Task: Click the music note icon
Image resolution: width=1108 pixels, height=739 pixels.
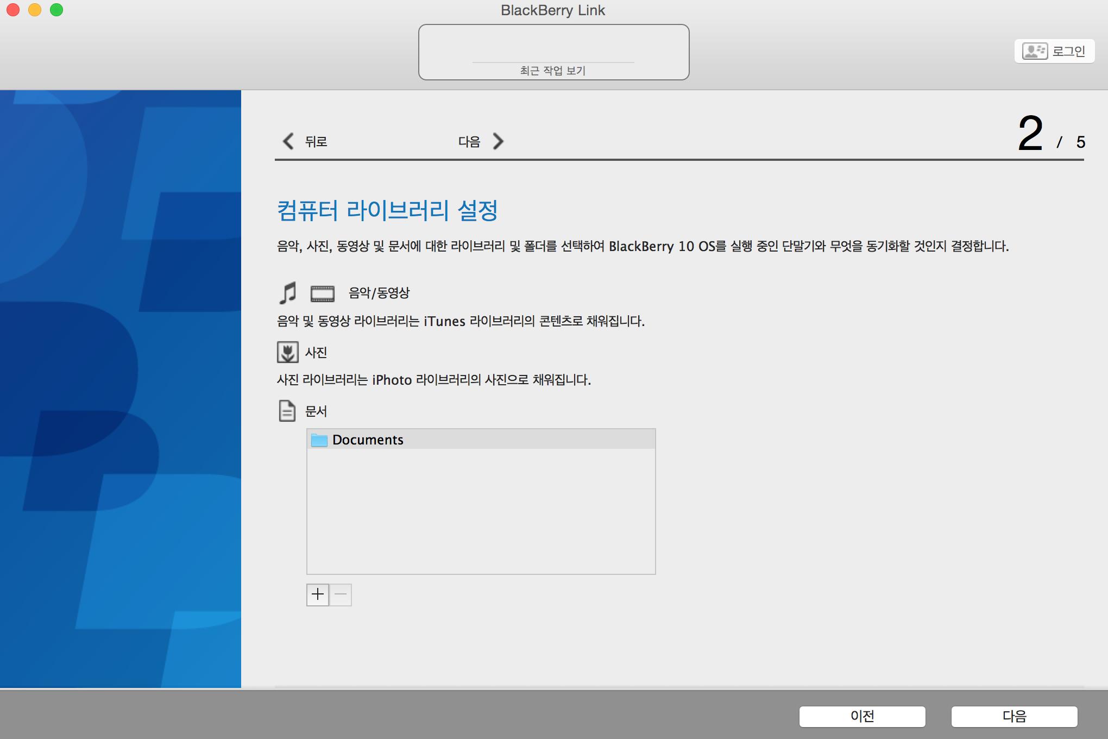Action: [x=288, y=293]
